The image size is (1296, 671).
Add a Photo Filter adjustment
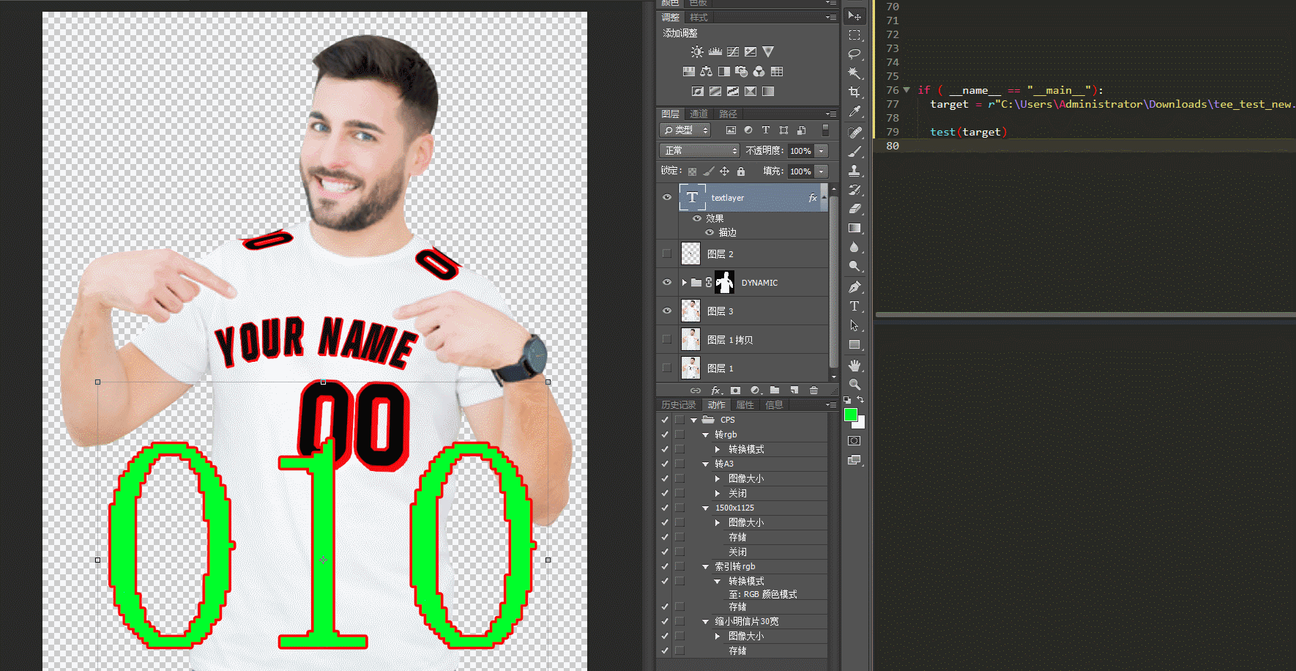742,72
